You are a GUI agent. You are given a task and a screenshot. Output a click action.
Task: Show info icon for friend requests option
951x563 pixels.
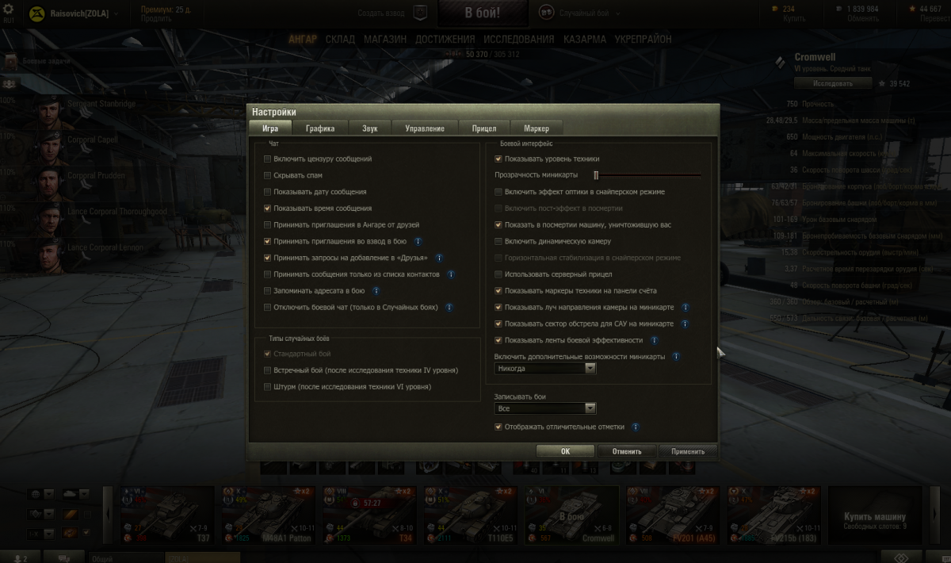pyautogui.click(x=438, y=258)
